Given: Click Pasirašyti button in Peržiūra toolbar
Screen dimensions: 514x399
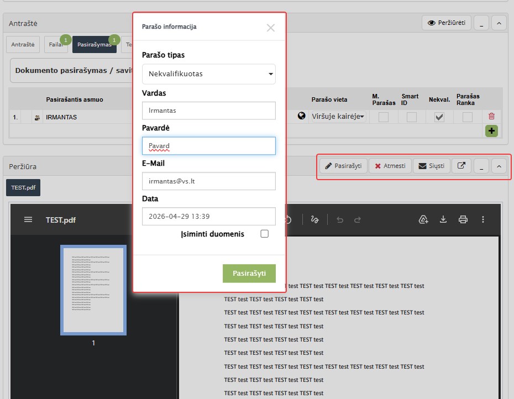Looking at the screenshot, I should point(343,166).
